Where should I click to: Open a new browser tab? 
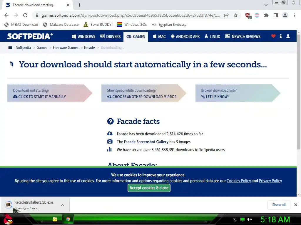click(79, 5)
